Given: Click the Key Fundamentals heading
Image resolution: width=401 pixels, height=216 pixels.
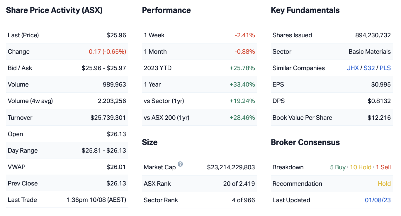Looking at the screenshot, I should (x=305, y=10).
